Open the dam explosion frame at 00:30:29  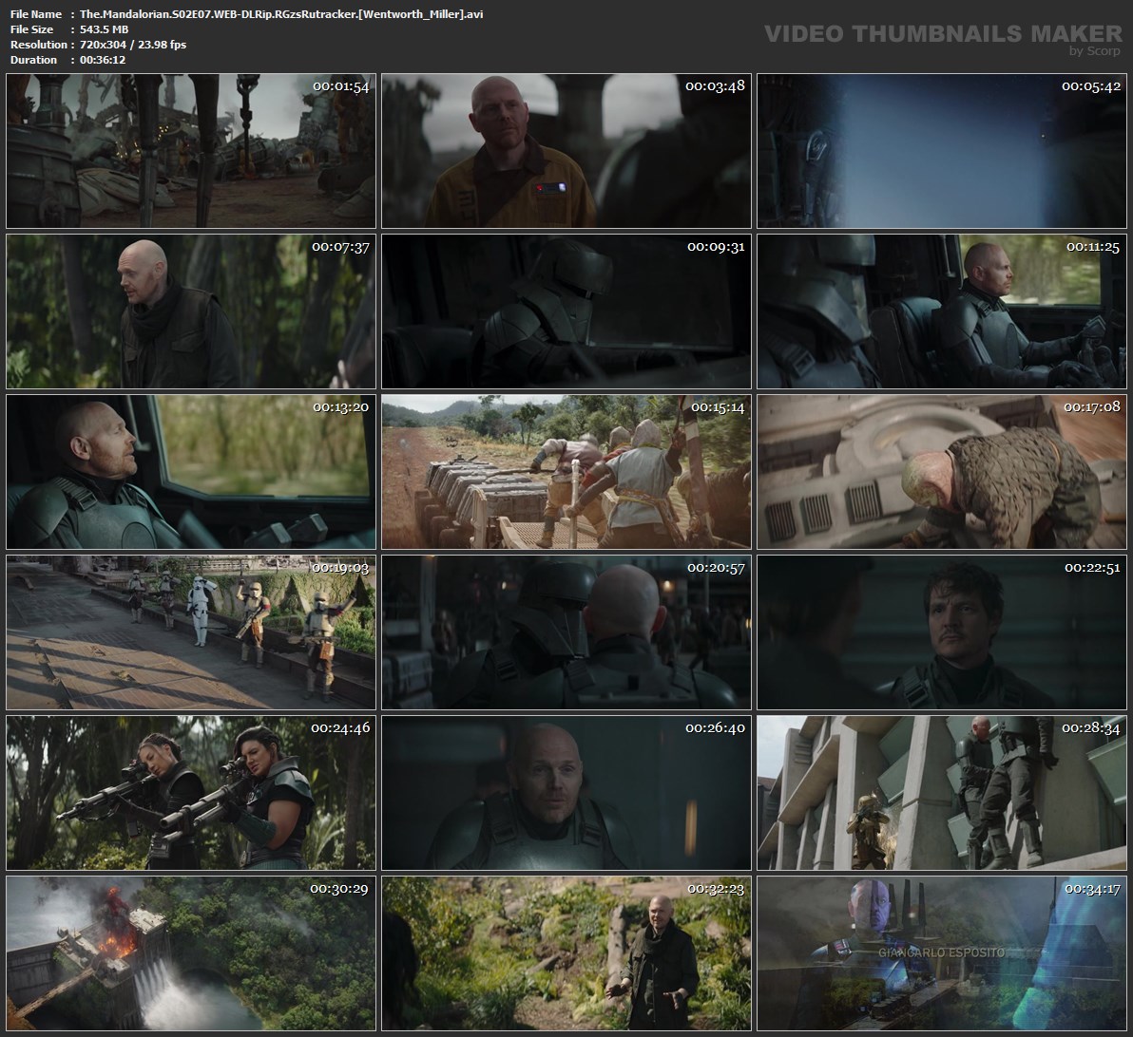coord(191,953)
